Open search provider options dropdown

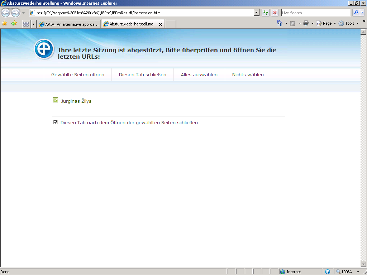click(362, 13)
